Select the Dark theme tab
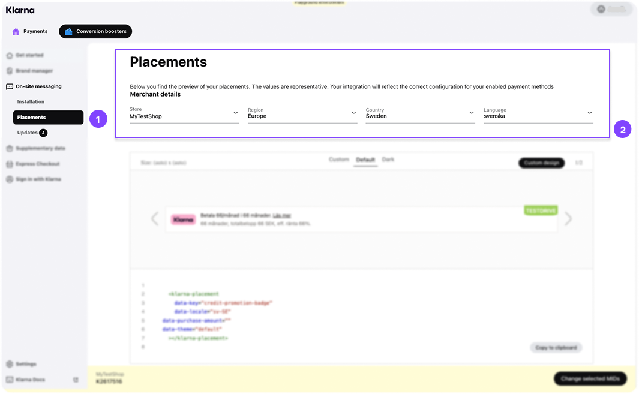Screen dimensions: 639x394 tap(388, 160)
